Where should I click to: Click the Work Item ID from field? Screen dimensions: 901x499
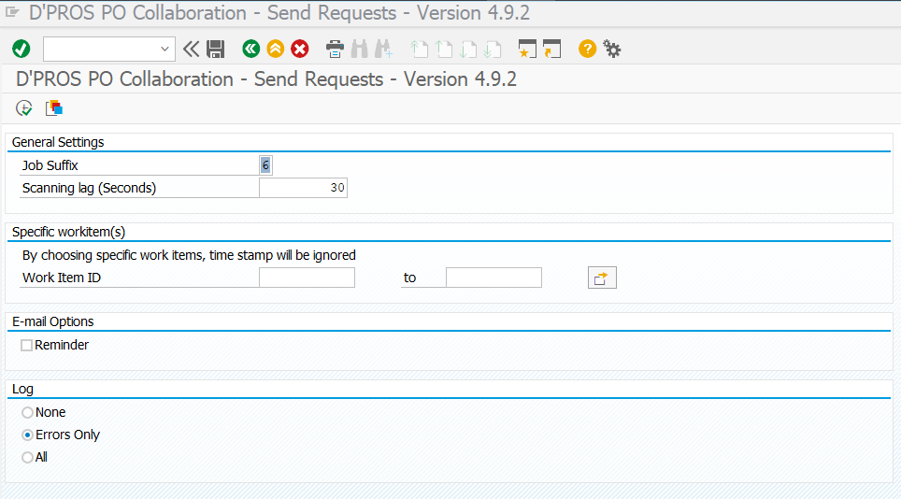pos(307,278)
